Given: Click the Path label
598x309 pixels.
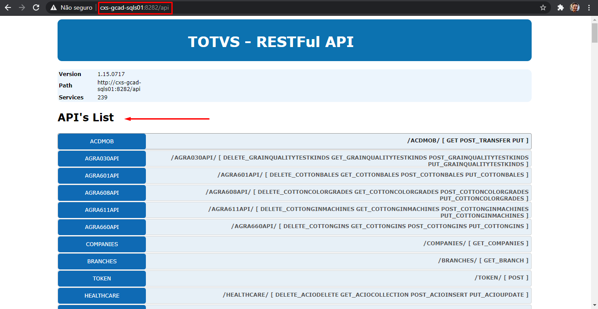Looking at the screenshot, I should [65, 86].
